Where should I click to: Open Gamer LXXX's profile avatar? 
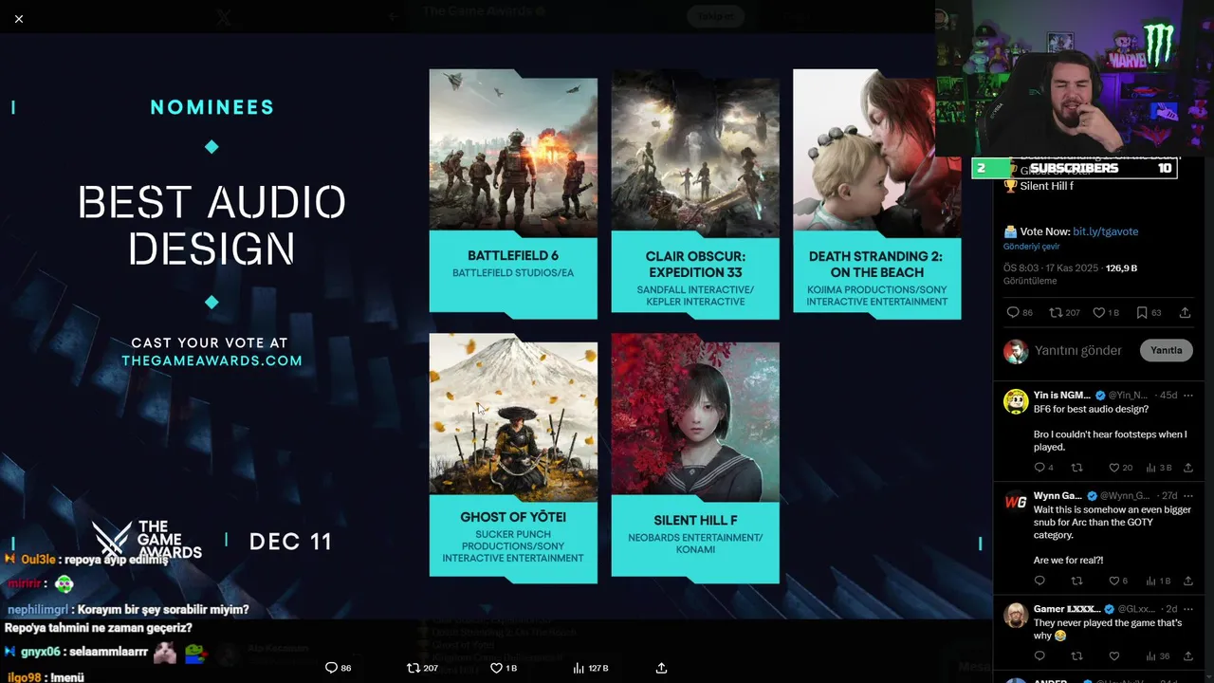coord(1016,615)
